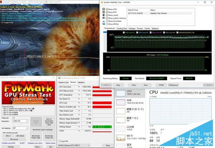Launch GPU Shark tool from FurMark

click(x=20, y=136)
